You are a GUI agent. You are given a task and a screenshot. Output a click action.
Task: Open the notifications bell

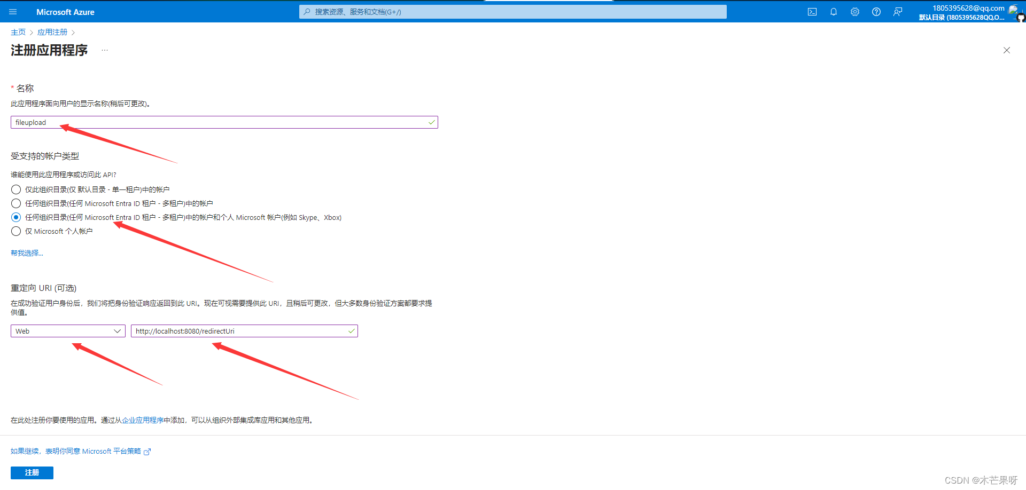click(x=834, y=12)
